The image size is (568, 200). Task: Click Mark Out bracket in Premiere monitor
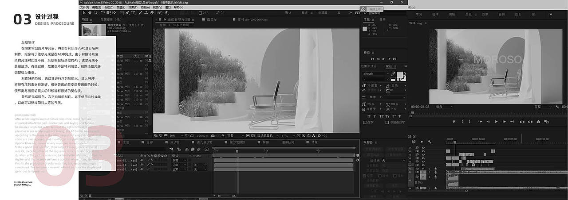(469, 122)
